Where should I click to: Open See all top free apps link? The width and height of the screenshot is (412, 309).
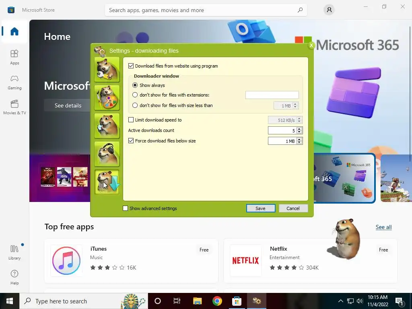383,227
